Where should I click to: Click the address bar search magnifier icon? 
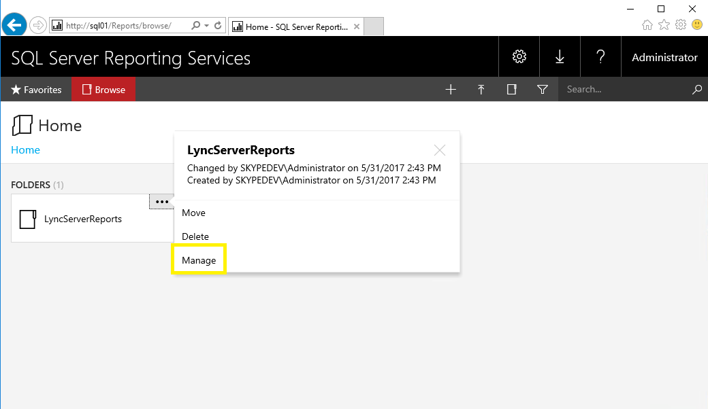coord(195,25)
